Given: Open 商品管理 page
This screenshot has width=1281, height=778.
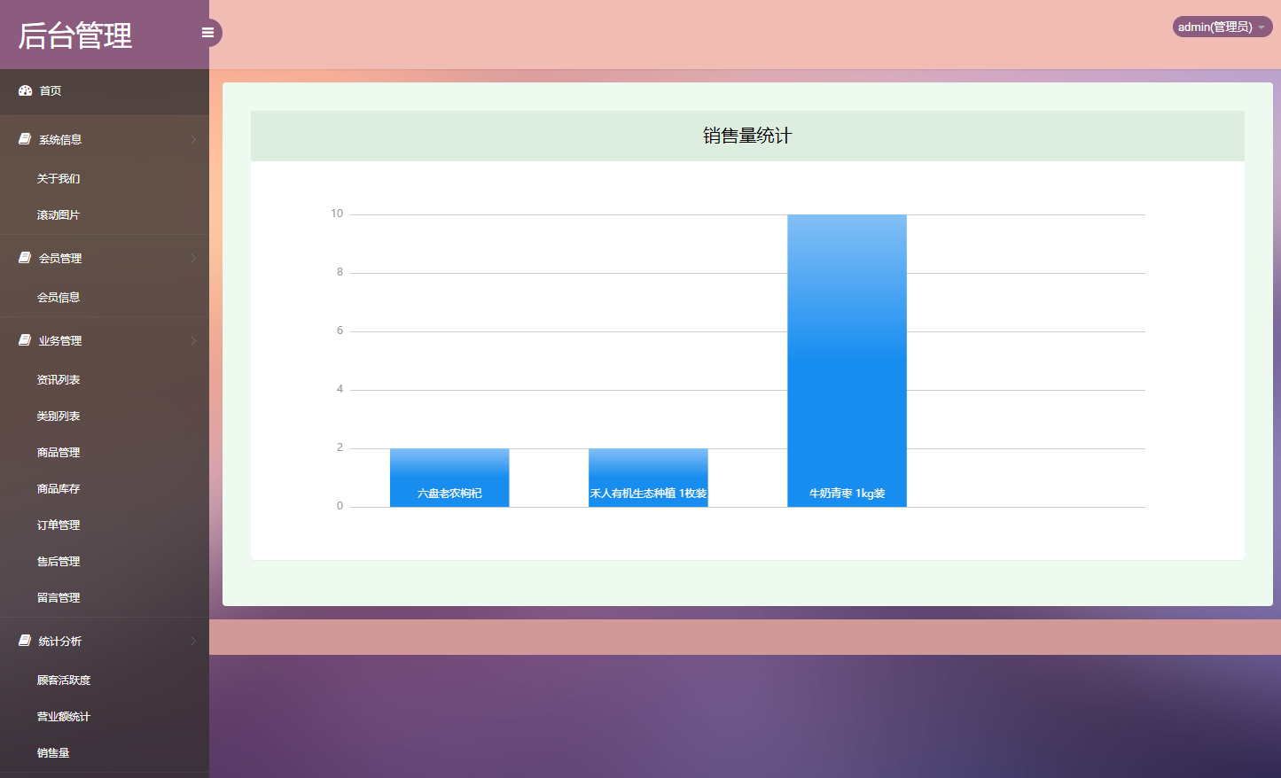Looking at the screenshot, I should (59, 453).
